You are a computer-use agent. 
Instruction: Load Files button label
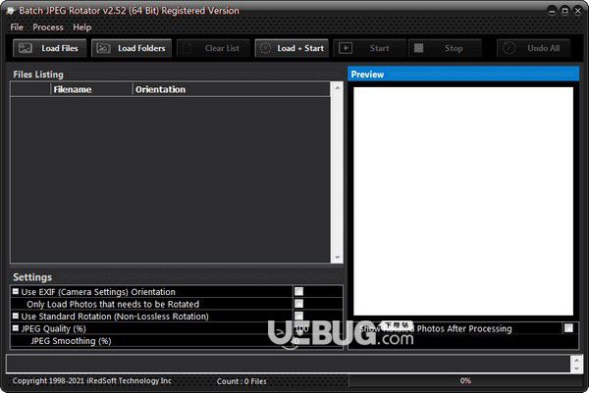point(60,48)
